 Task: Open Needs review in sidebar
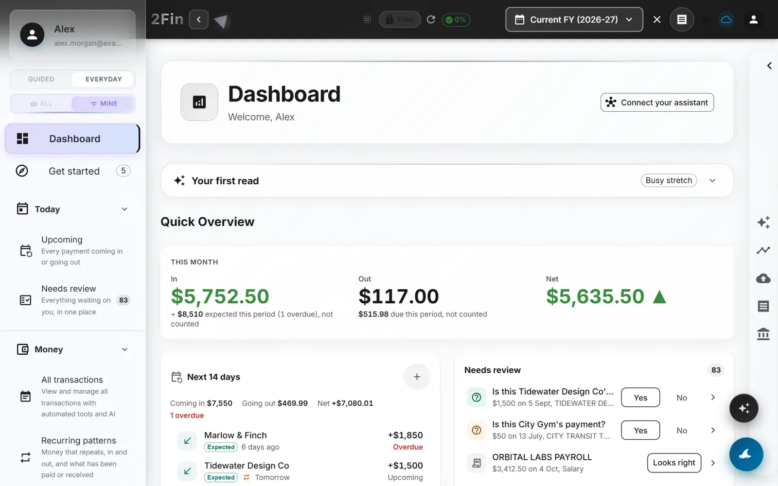[x=72, y=300]
